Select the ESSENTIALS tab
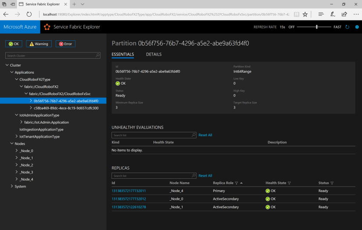 coord(123,54)
